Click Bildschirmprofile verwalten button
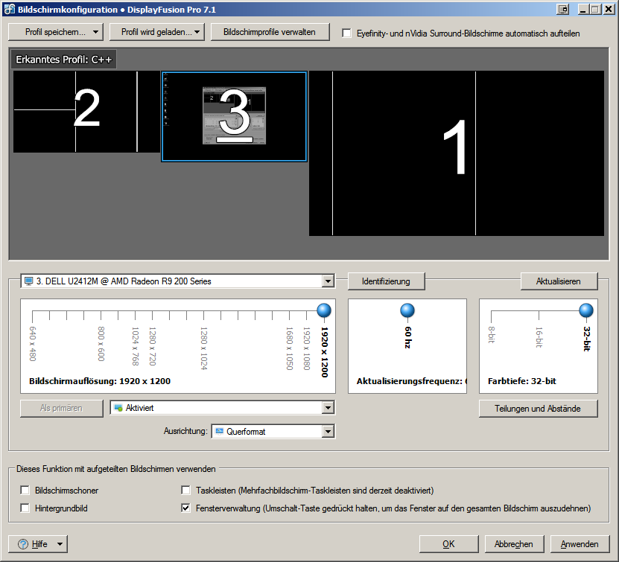Image resolution: width=619 pixels, height=562 pixels. 270,32
